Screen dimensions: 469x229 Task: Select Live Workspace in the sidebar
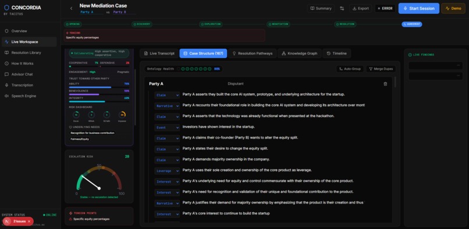pos(29,42)
